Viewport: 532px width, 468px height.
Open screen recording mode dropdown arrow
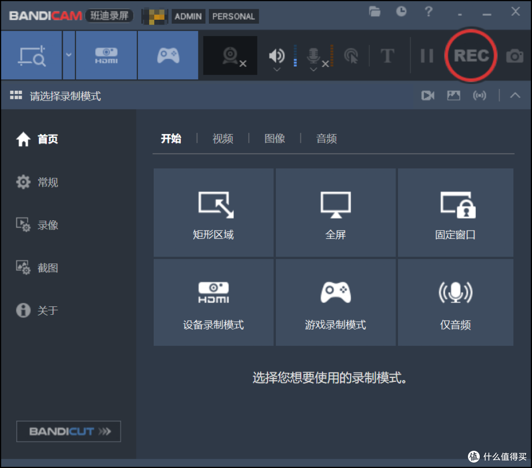coord(69,55)
